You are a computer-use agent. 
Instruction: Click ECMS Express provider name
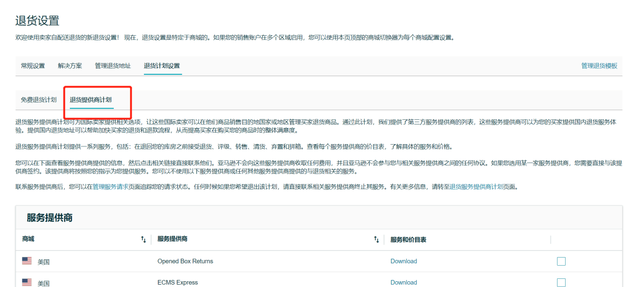tap(177, 282)
